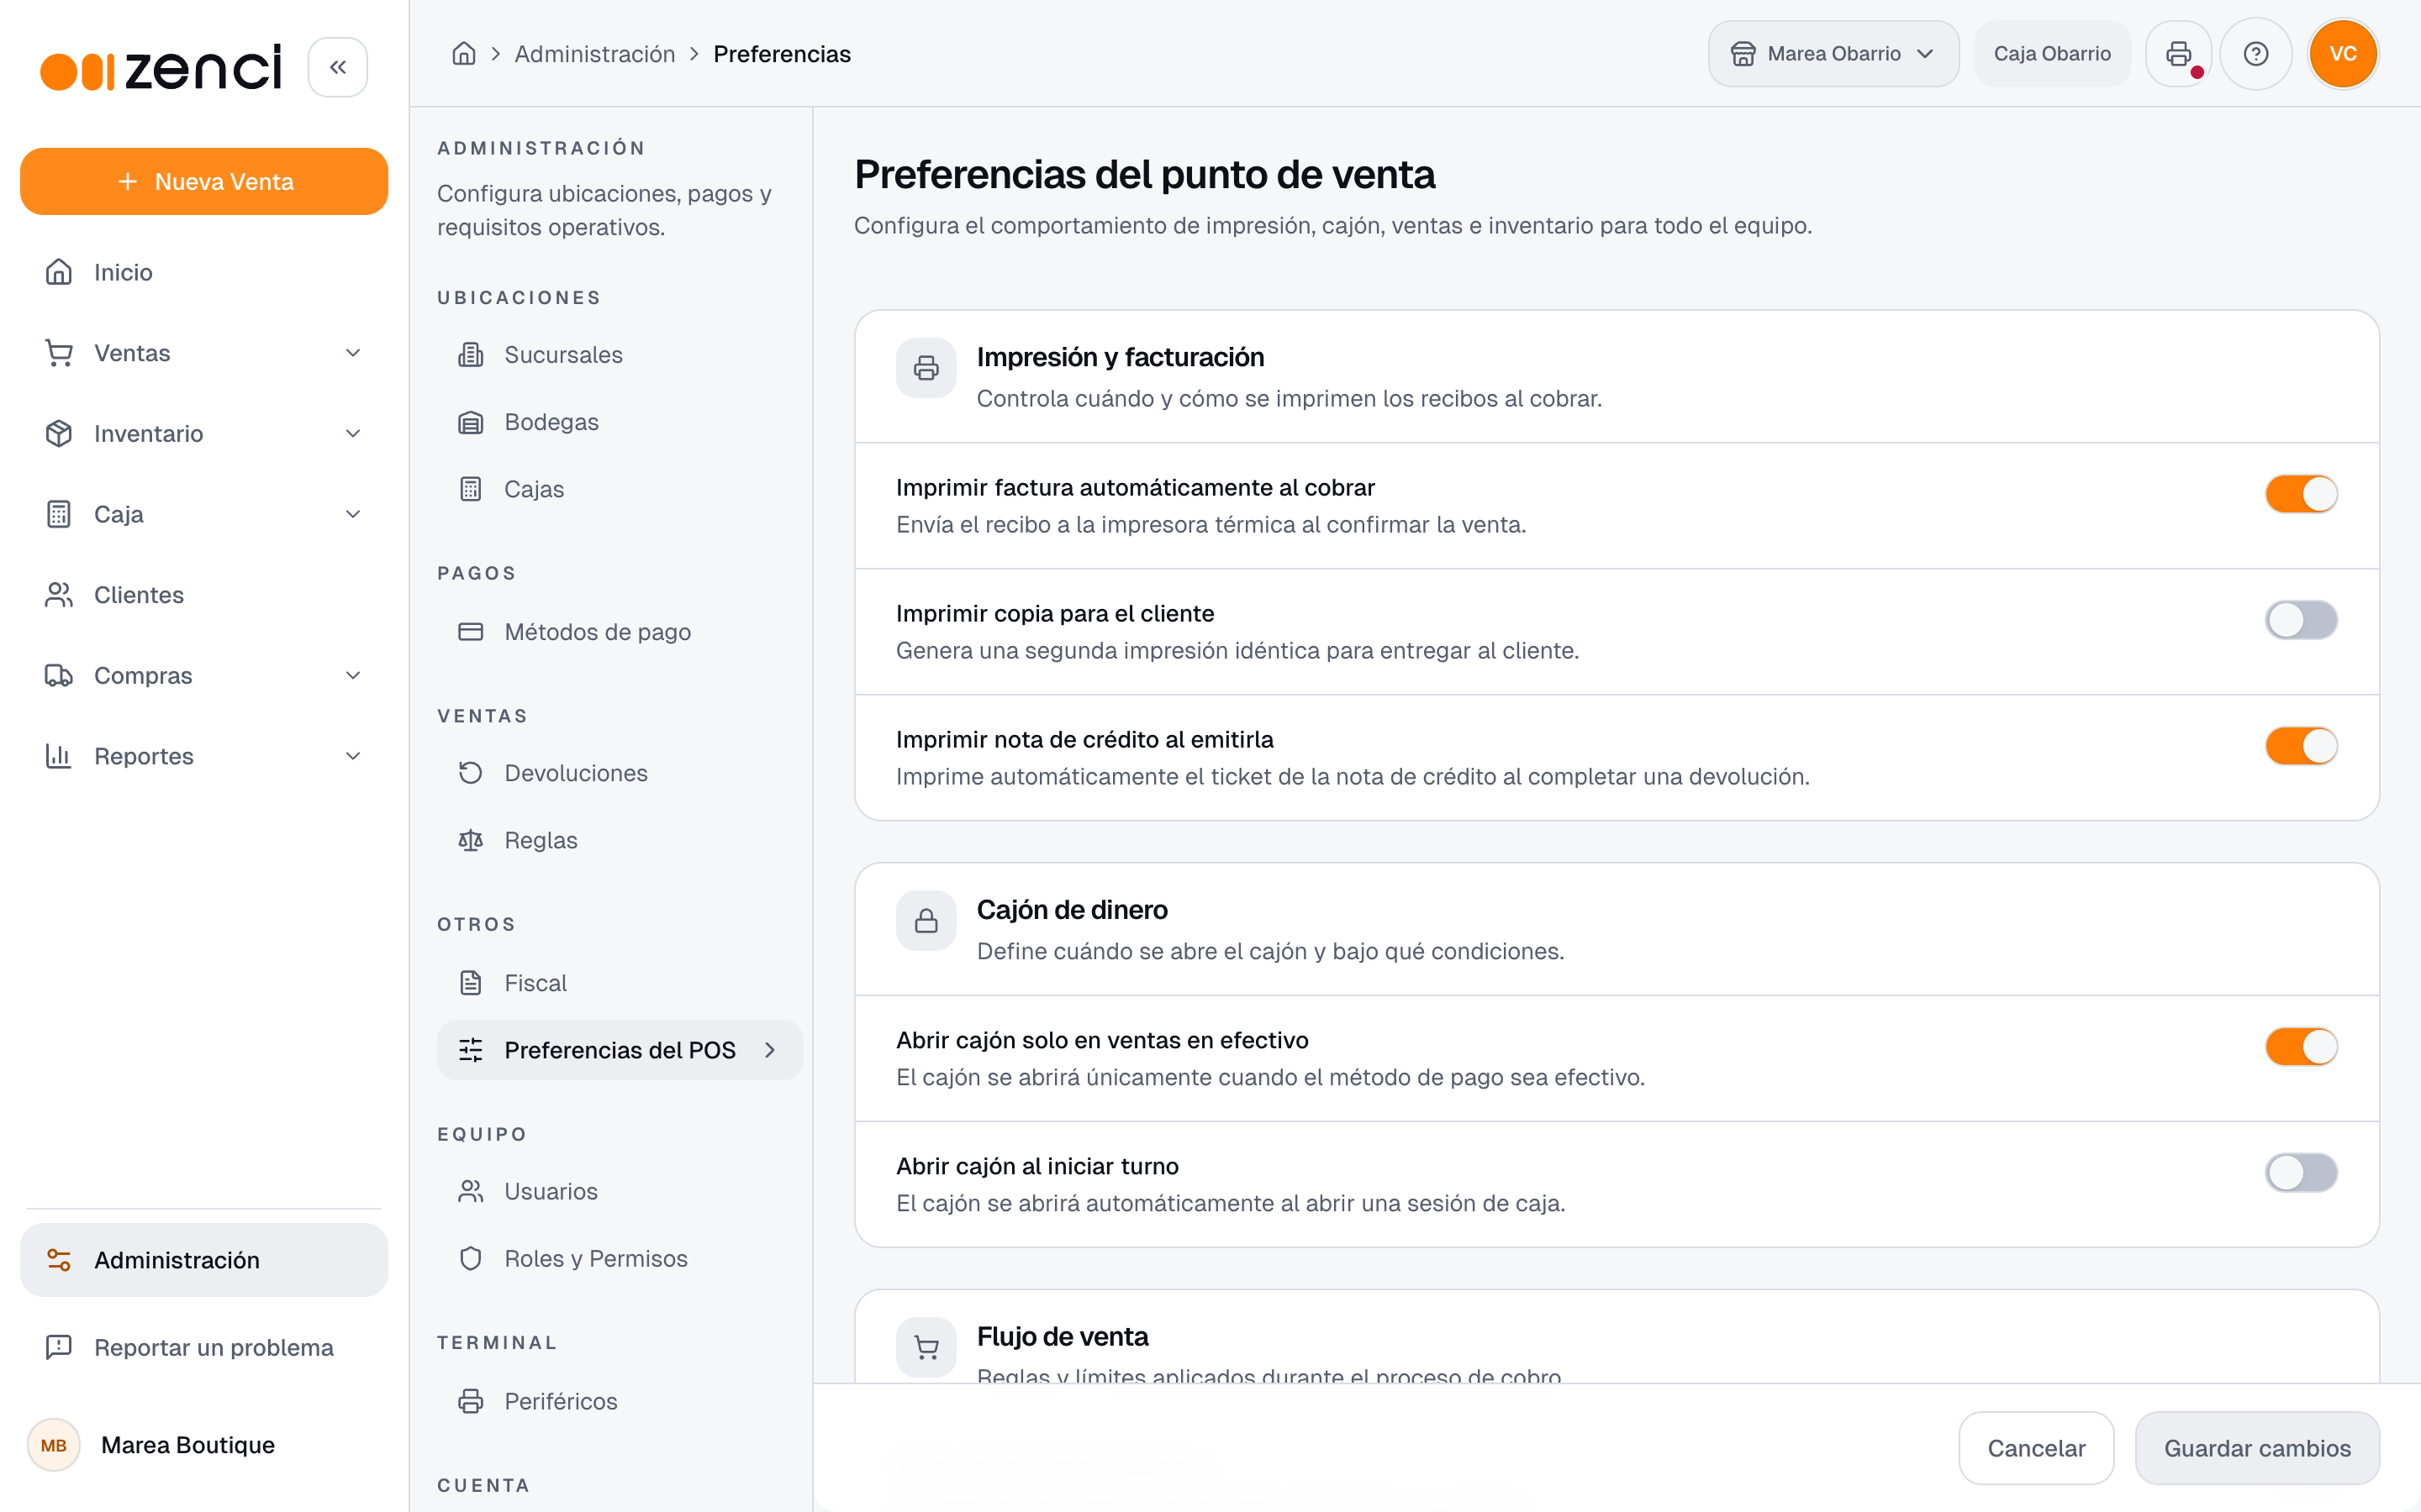Click the Reportar un problema chat icon
2421x1512 pixels.
tap(59, 1347)
